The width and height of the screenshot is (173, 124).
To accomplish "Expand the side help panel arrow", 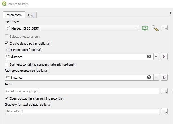I will point(171,13).
